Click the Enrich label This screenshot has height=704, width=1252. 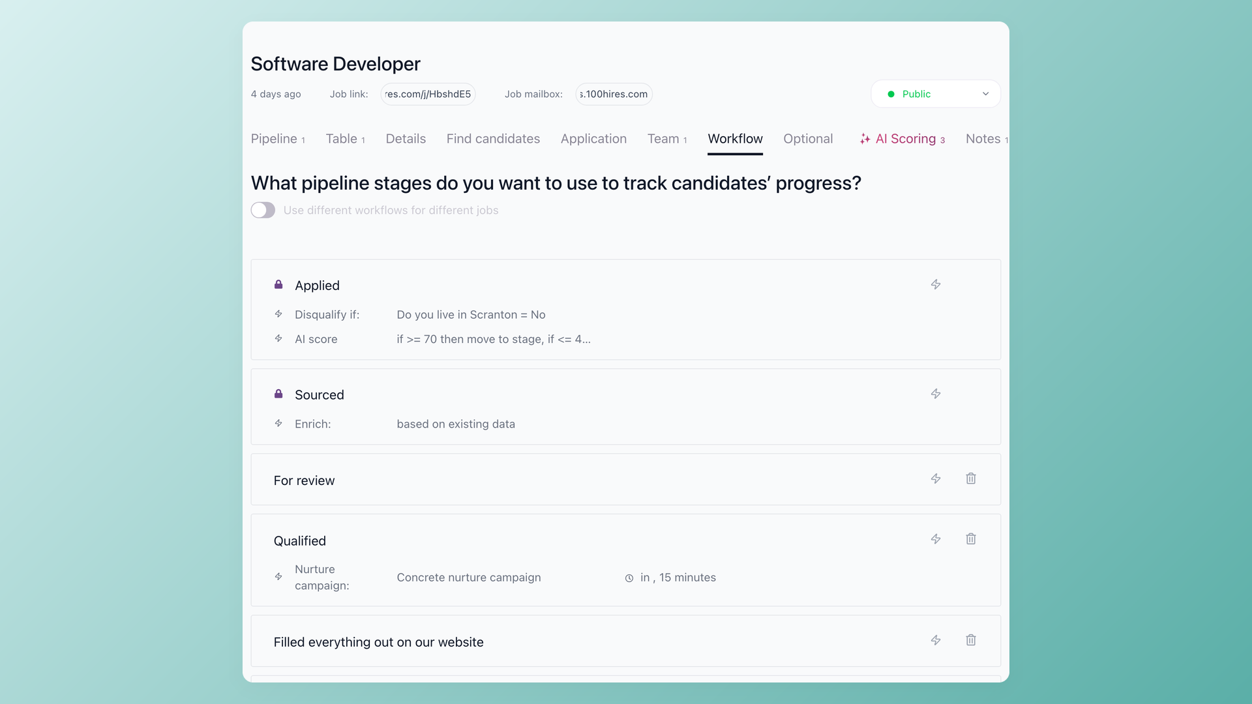coord(312,424)
